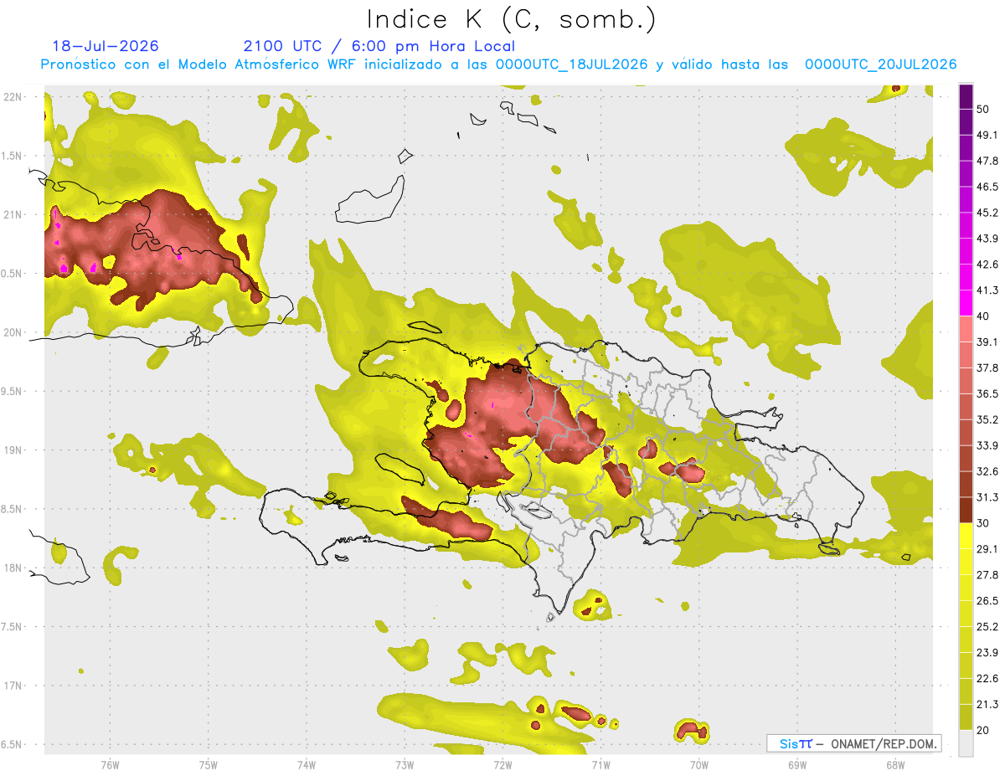Click the color bar value '50'
Screen dimensions: 1005x776
[x=984, y=110]
